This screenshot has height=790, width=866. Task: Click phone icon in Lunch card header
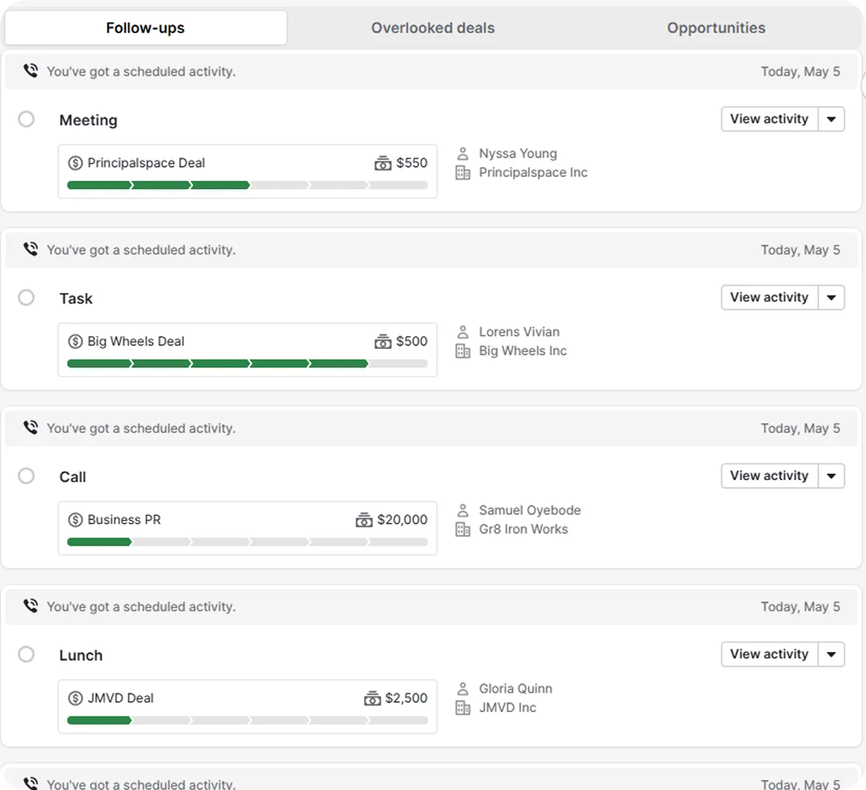(30, 606)
